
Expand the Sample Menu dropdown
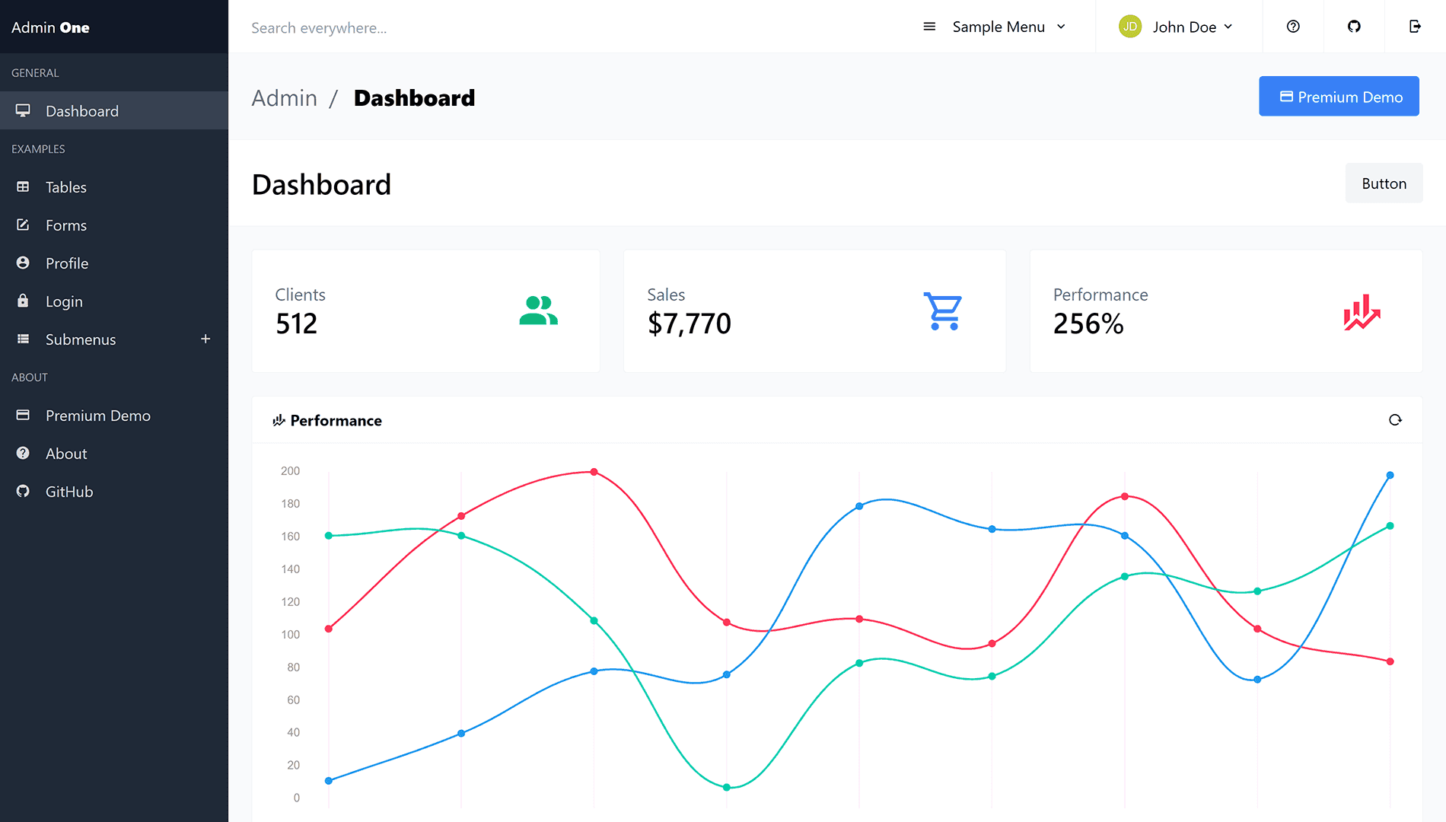[x=999, y=27]
